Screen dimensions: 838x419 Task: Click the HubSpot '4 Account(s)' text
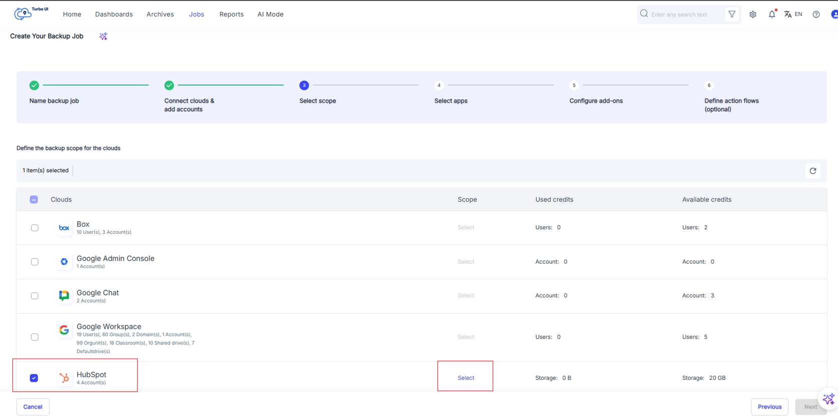(x=91, y=383)
